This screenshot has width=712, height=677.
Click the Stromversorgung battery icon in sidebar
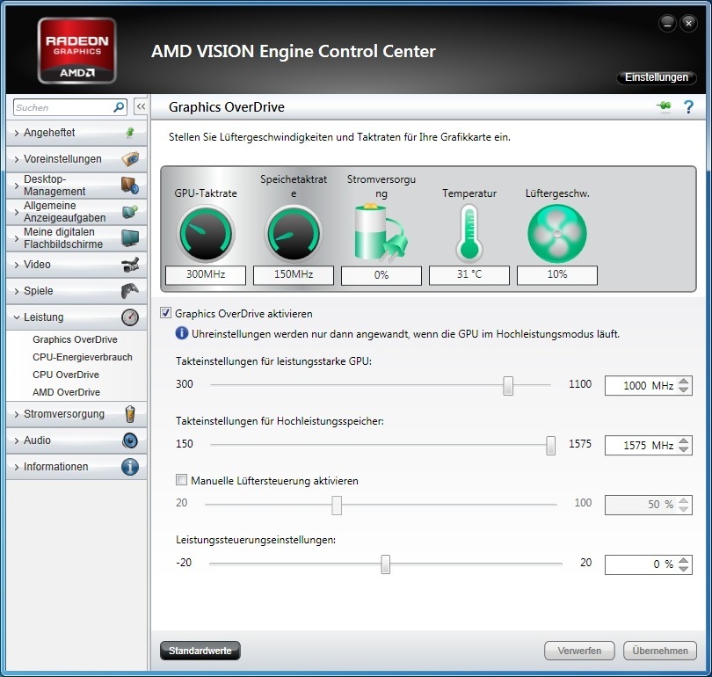click(x=130, y=414)
